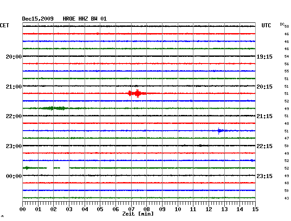Pick the "02" minute tick label

[53, 209]
